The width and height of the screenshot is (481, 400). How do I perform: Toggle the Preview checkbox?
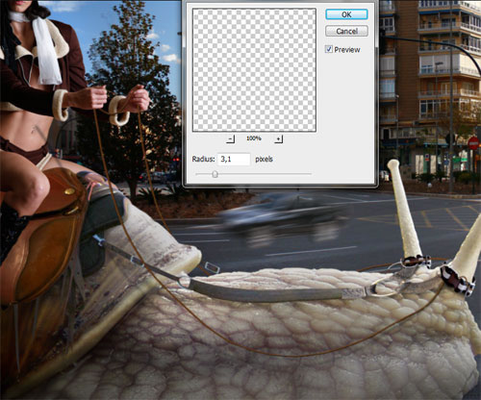click(x=329, y=49)
